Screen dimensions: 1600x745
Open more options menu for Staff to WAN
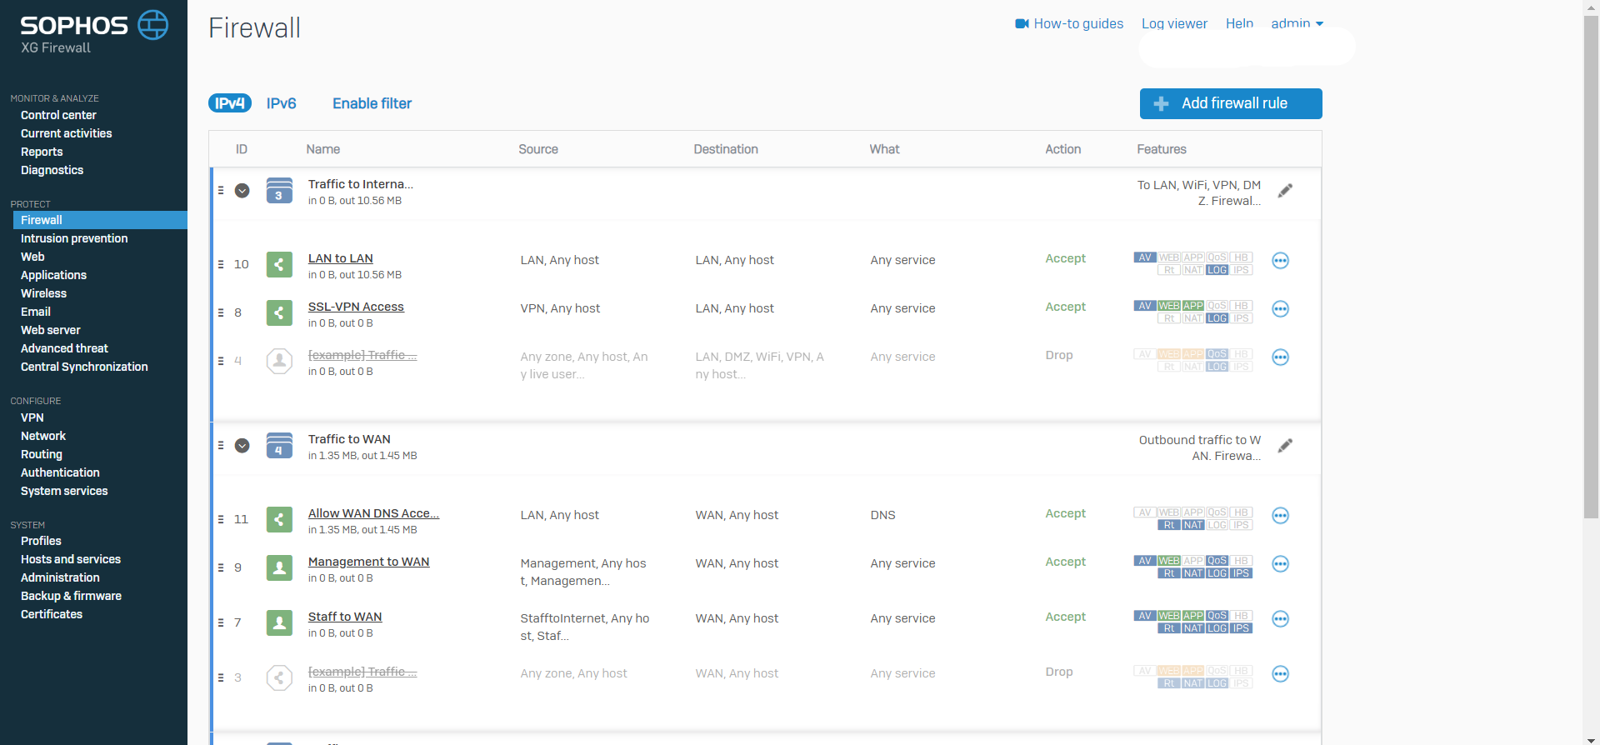coord(1280,619)
